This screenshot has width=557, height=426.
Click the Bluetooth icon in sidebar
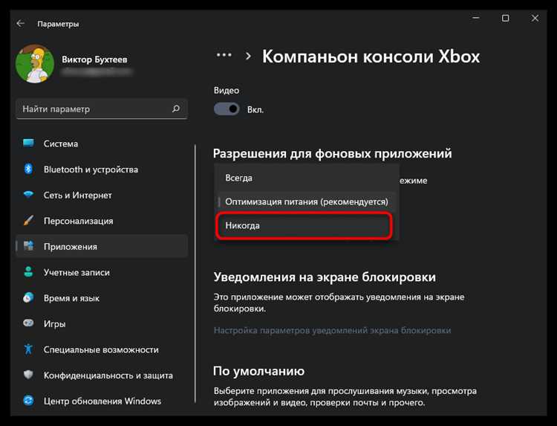28,169
